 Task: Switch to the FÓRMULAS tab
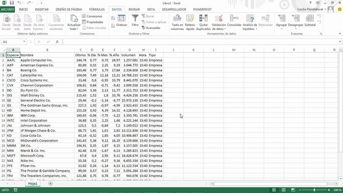(97, 10)
